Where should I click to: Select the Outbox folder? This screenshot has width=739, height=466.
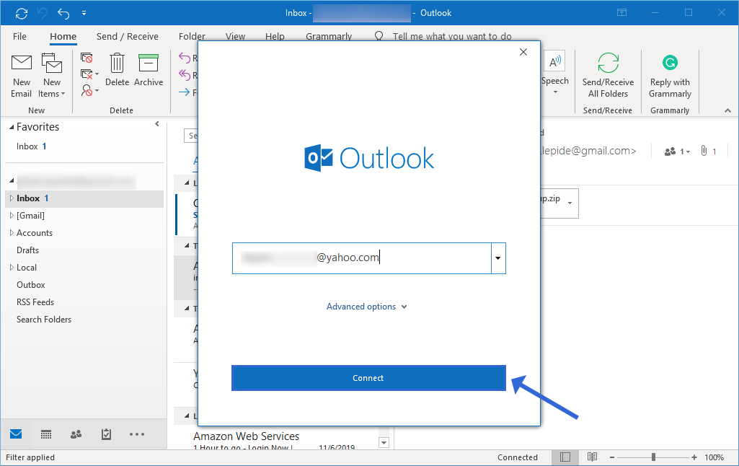pos(30,285)
